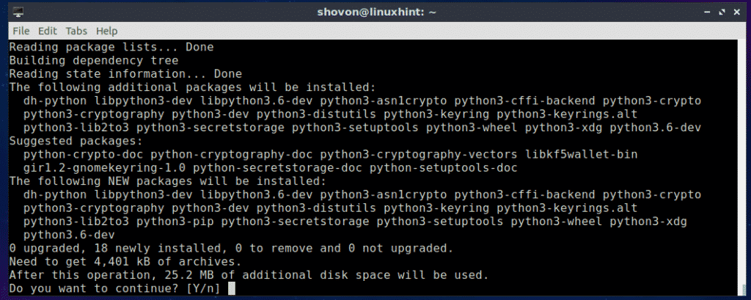
Task: Open the File menu
Action: pos(21,31)
